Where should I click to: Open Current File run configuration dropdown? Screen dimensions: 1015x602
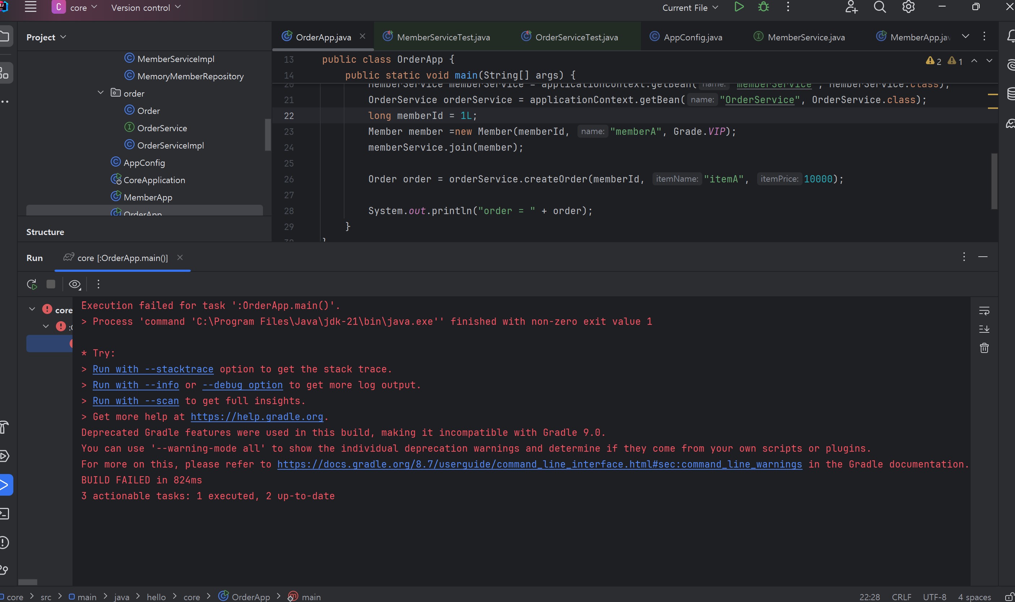click(x=690, y=8)
